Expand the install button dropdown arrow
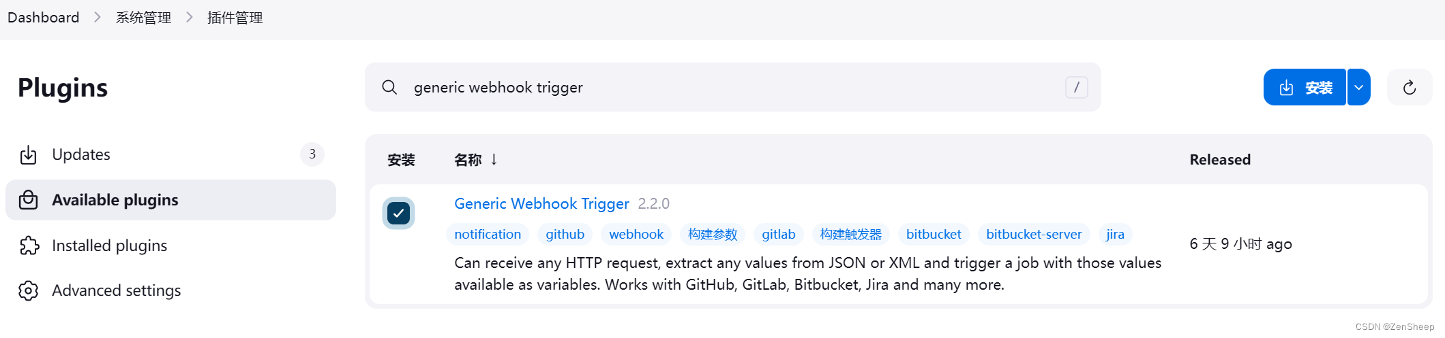1445x338 pixels. point(1358,87)
